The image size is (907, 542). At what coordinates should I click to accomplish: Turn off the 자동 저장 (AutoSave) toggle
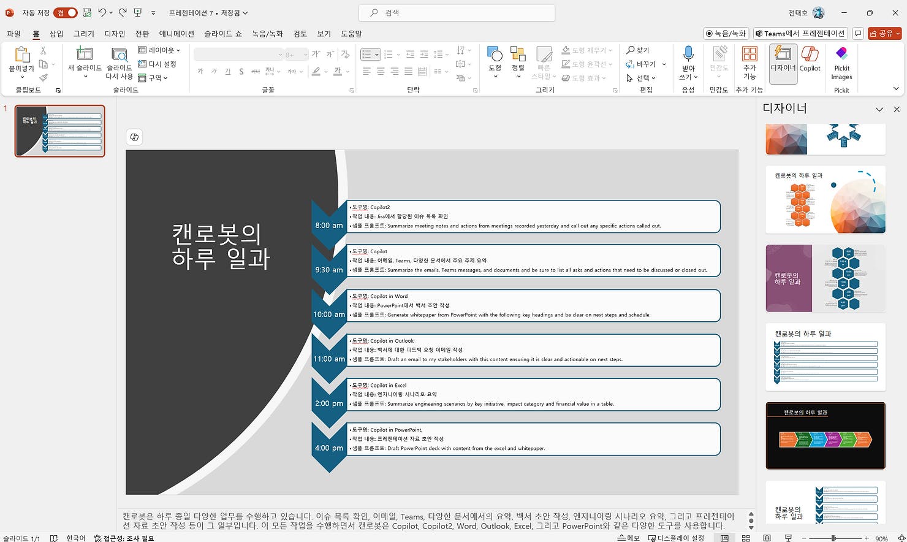pos(63,12)
